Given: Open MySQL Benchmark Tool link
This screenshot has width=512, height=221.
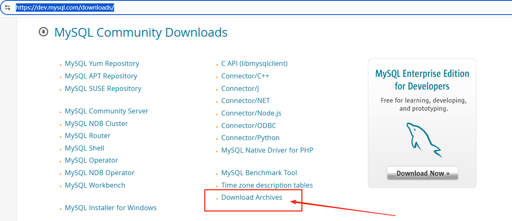Looking at the screenshot, I should click(259, 173).
